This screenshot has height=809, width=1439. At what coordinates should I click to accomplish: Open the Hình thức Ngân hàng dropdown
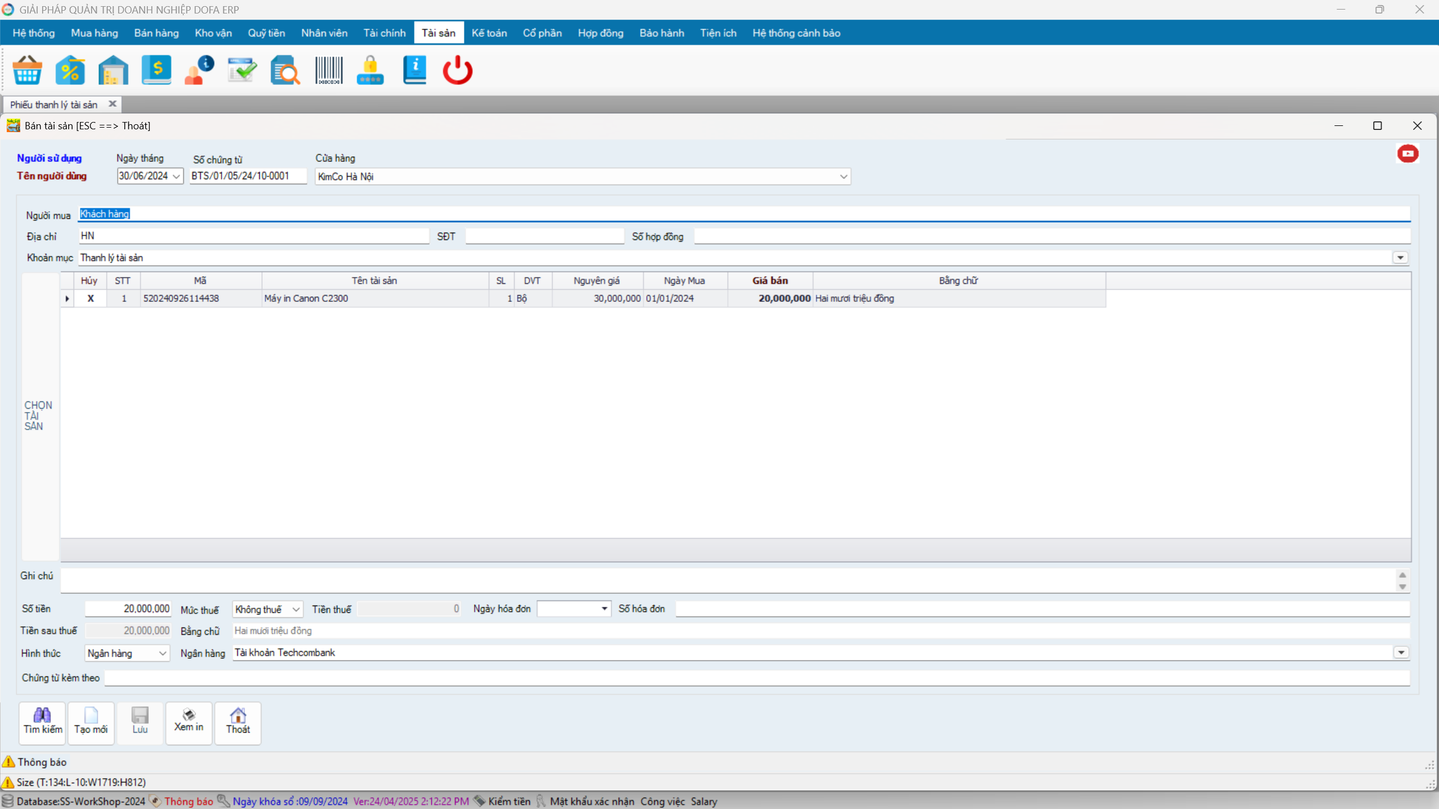(x=163, y=653)
